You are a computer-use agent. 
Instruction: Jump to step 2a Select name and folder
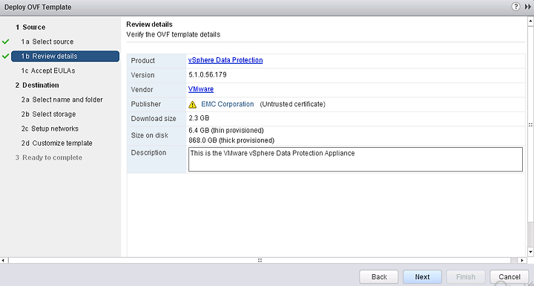[x=62, y=100]
